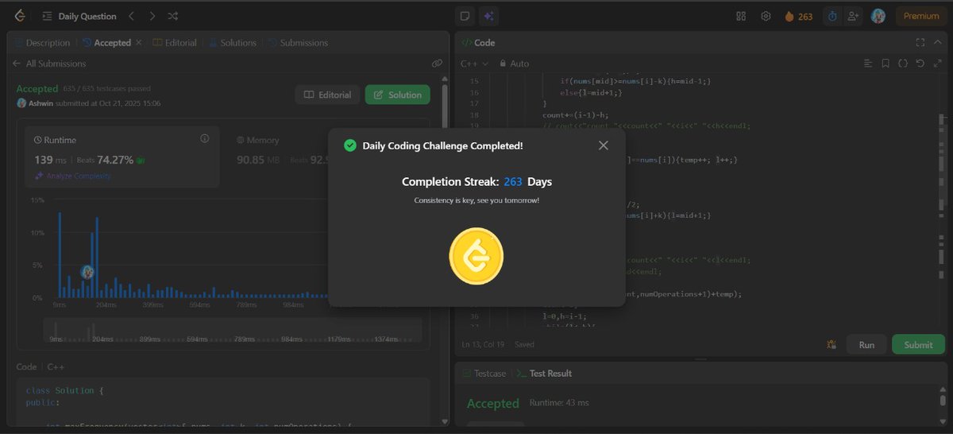Open the layout grid icon

741,16
